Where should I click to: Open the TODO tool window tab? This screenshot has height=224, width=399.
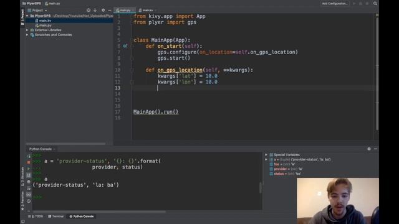[x=36, y=217]
